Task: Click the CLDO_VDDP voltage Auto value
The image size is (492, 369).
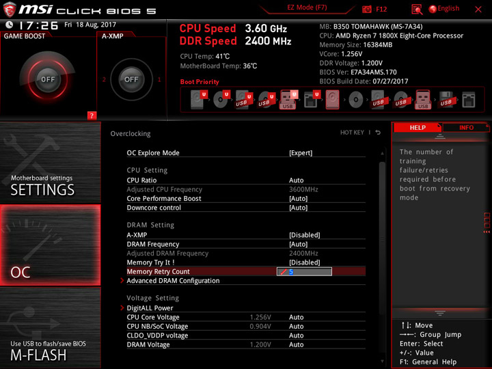Action: [296, 336]
